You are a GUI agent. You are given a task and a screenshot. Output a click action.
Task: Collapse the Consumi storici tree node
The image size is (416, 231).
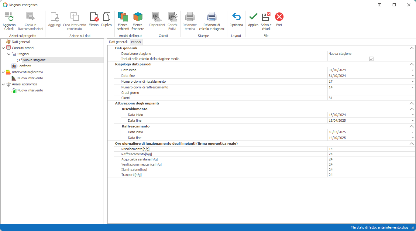pyautogui.click(x=3, y=48)
